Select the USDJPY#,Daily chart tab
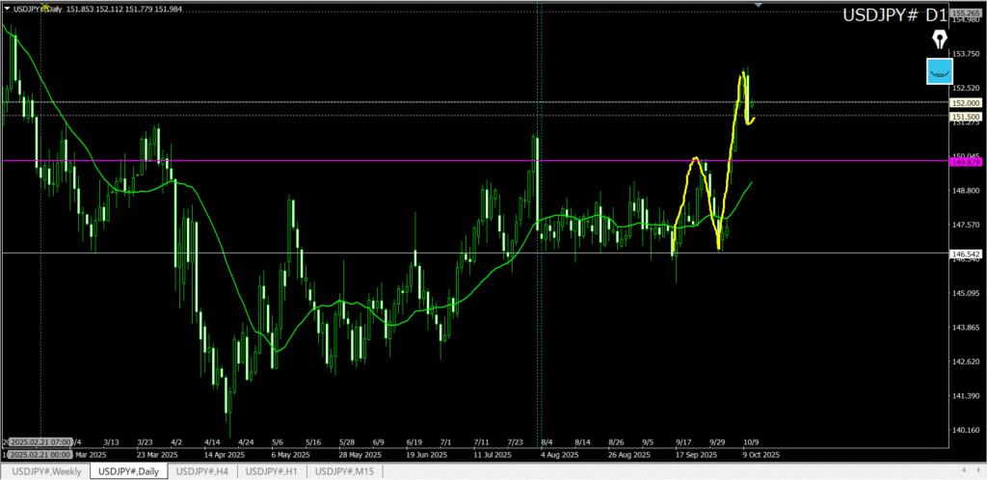Image resolution: width=987 pixels, height=480 pixels. pos(129,470)
